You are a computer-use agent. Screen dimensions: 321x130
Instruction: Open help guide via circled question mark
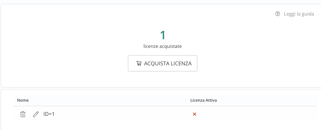[x=278, y=14]
